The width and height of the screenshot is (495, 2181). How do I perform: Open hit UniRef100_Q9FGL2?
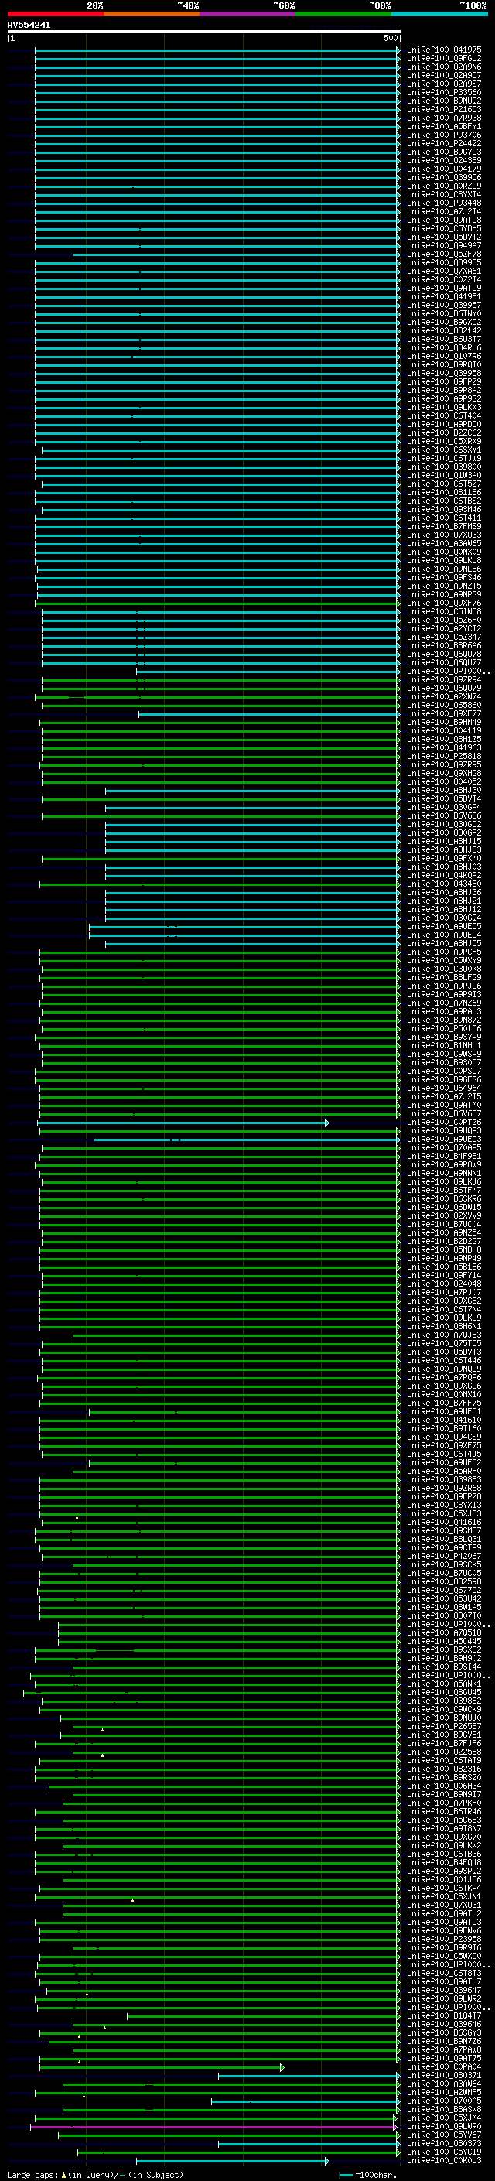pyautogui.click(x=444, y=59)
